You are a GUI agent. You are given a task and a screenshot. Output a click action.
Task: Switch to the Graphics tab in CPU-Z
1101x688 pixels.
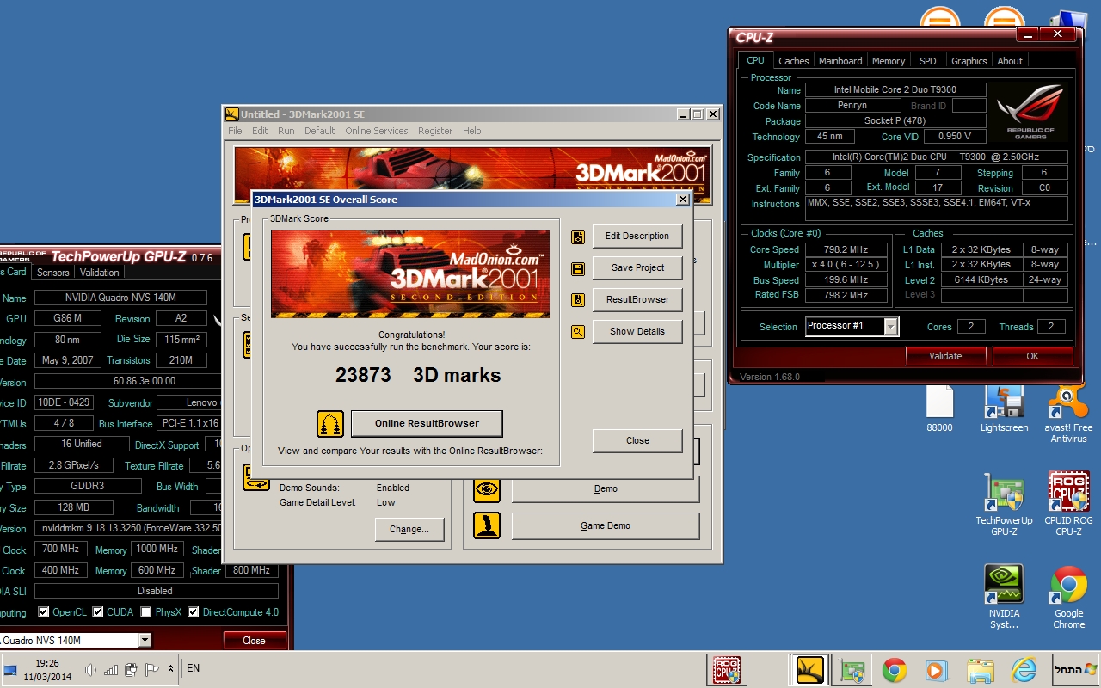pyautogui.click(x=969, y=61)
